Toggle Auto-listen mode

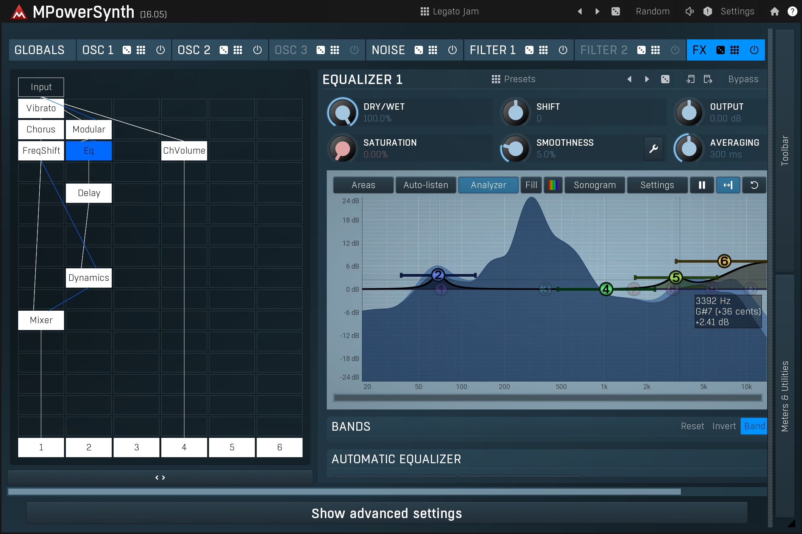coord(426,185)
